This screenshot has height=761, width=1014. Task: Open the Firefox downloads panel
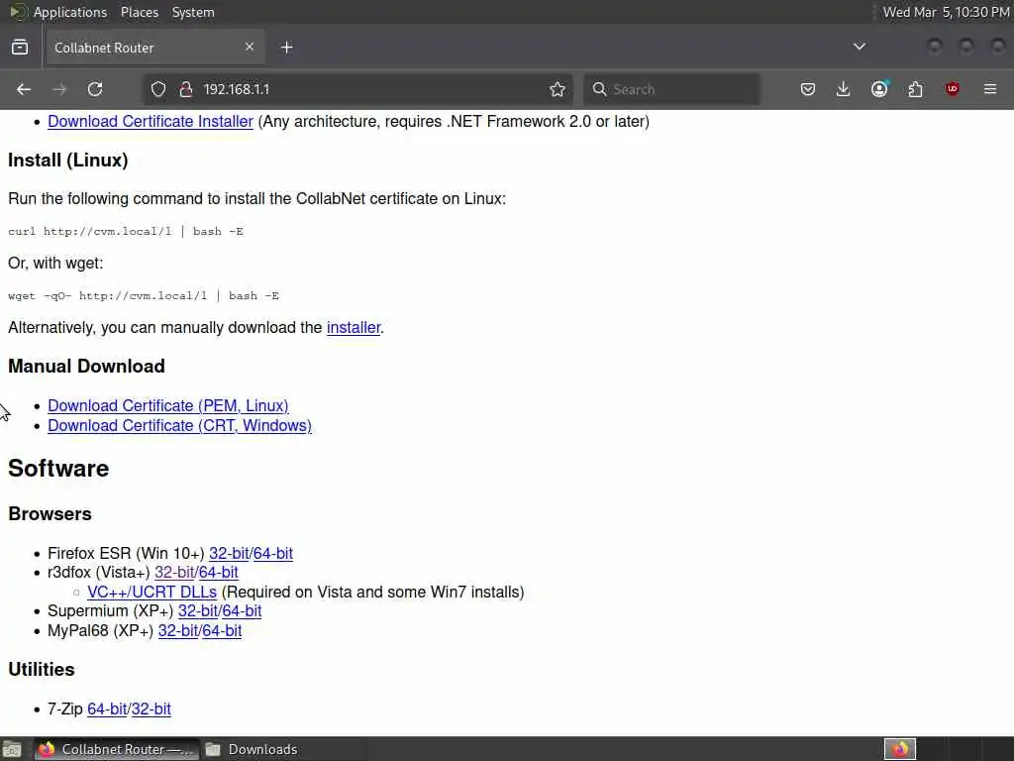844,89
